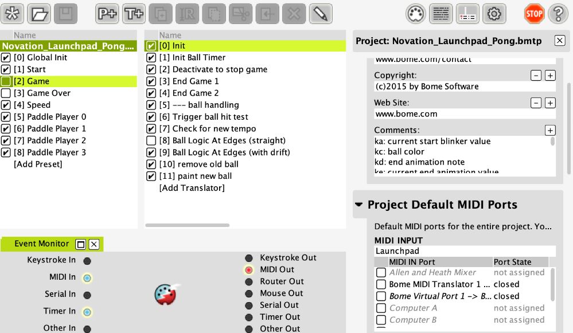Viewport: 573px width, 333px height.
Task: Check the Bome Virtual Port 1 input
Action: point(381,296)
